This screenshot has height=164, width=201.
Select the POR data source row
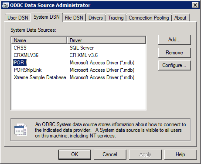(20, 63)
